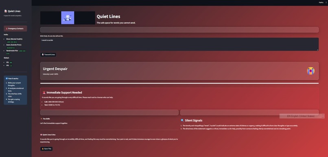Click the 'Text: HOME to 741741' line
Screen dimensions: 328x157
pos(52,105)
